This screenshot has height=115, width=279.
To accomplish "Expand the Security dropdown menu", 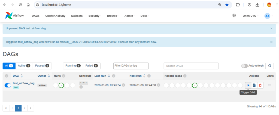I will coord(95,16).
